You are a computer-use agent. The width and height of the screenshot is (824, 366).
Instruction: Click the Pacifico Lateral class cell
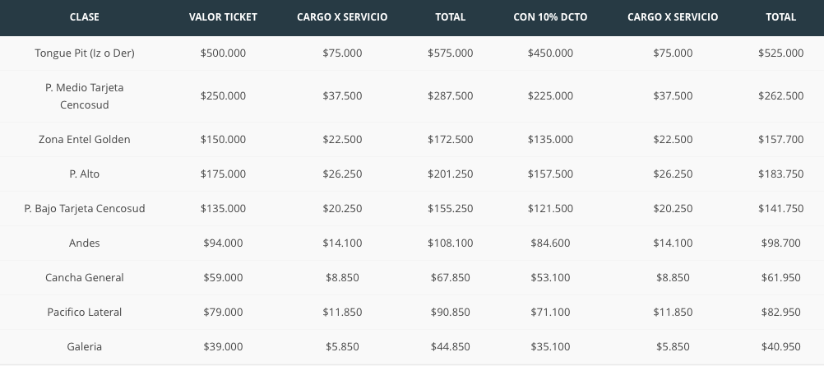point(85,312)
